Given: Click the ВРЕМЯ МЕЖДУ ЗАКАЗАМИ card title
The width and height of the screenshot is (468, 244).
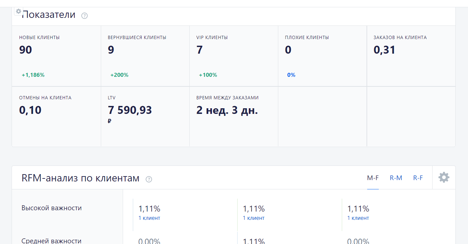Looking at the screenshot, I should [x=228, y=98].
